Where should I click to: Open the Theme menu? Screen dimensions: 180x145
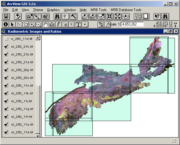coord(38,10)
